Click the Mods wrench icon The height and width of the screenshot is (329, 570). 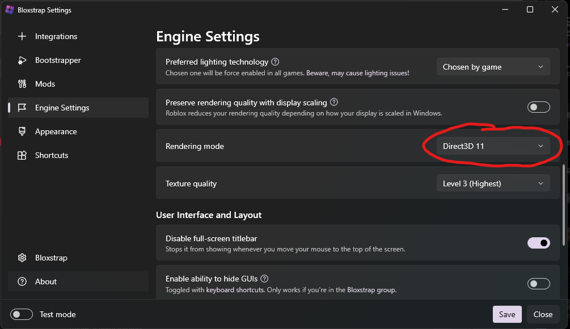pos(22,84)
